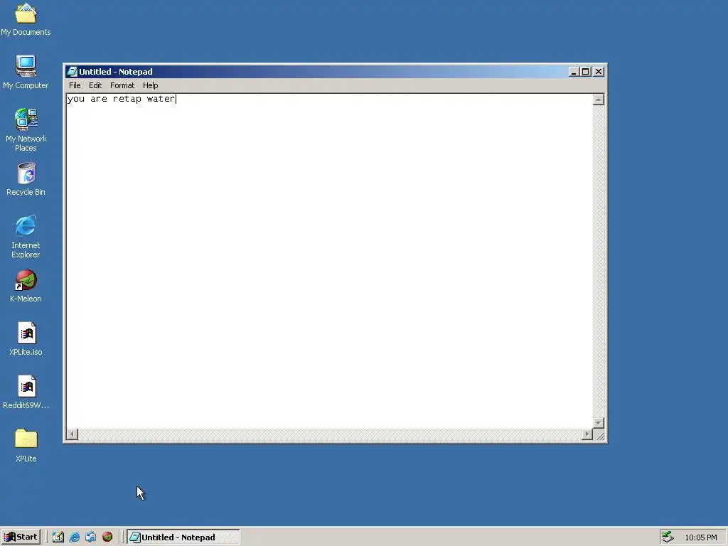Click the horizontal scrollbar left arrow
This screenshot has height=546, width=728.
(73, 434)
